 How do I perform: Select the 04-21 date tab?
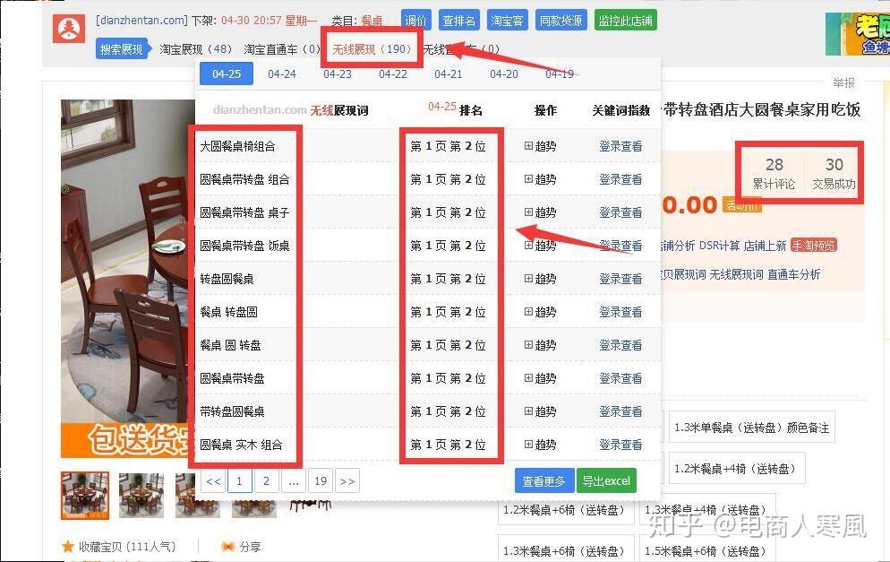tap(449, 73)
